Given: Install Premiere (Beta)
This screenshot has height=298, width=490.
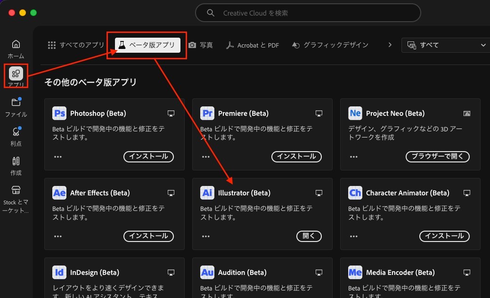Looking at the screenshot, I should pyautogui.click(x=296, y=156).
